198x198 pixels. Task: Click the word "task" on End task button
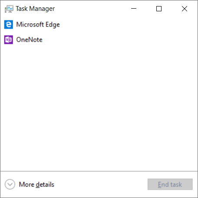point(176,185)
